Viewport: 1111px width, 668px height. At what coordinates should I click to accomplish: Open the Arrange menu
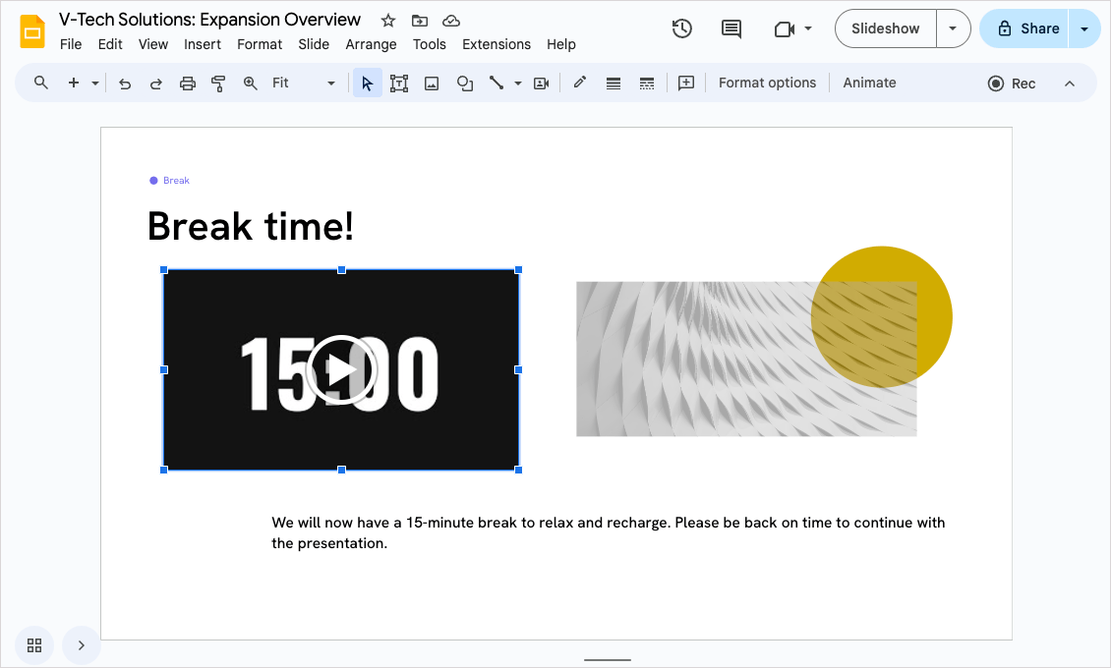pos(372,44)
